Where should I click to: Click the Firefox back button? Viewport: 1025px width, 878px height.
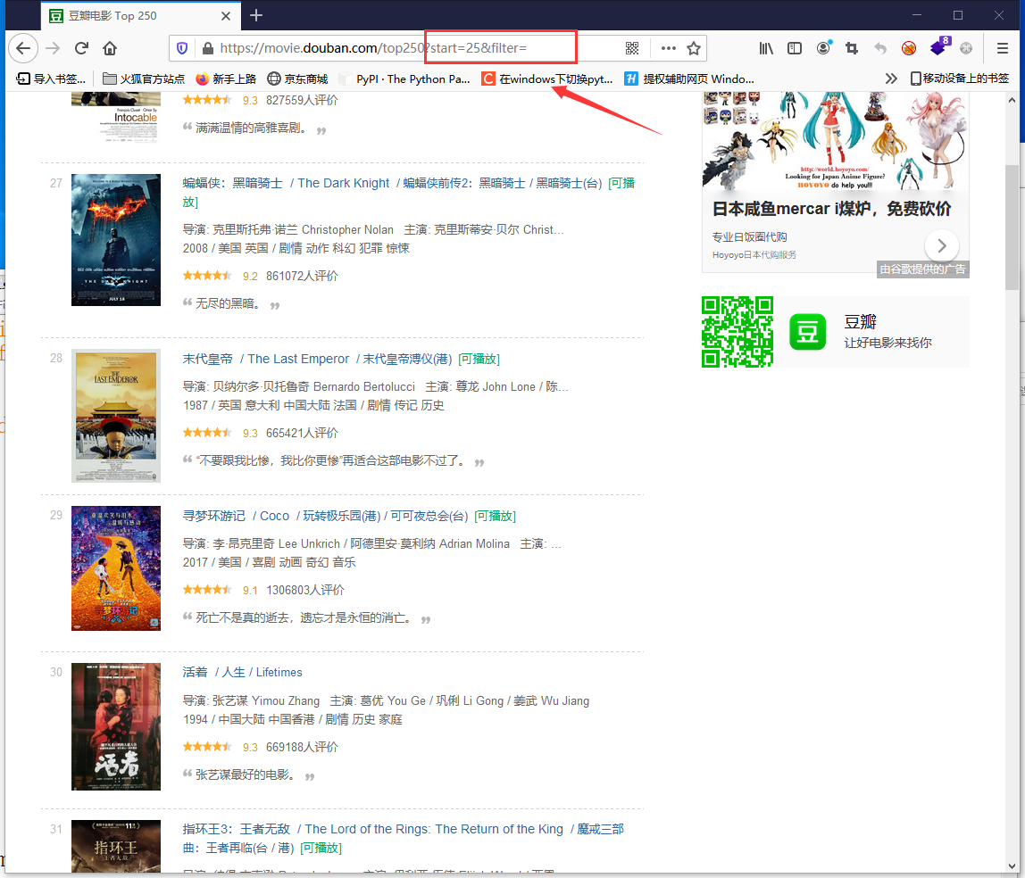(x=22, y=48)
